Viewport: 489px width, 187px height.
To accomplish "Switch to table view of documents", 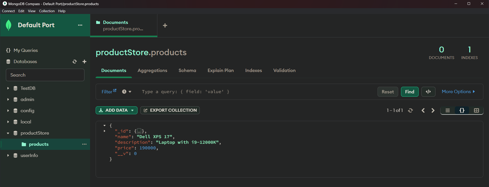I will coord(476,110).
